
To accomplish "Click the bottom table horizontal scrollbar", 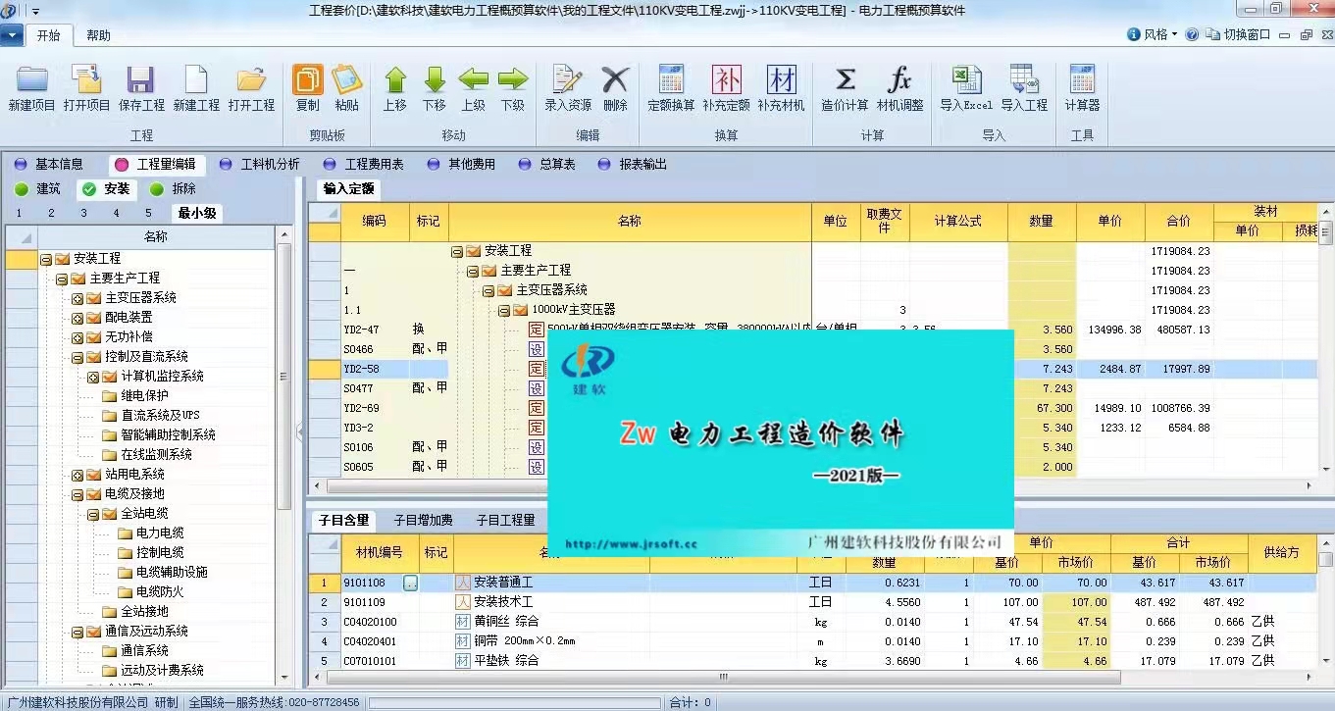I will tap(723, 677).
